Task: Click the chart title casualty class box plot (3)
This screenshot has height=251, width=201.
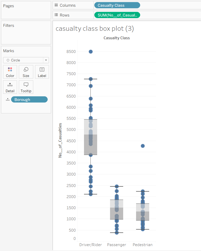Action: (x=95, y=29)
